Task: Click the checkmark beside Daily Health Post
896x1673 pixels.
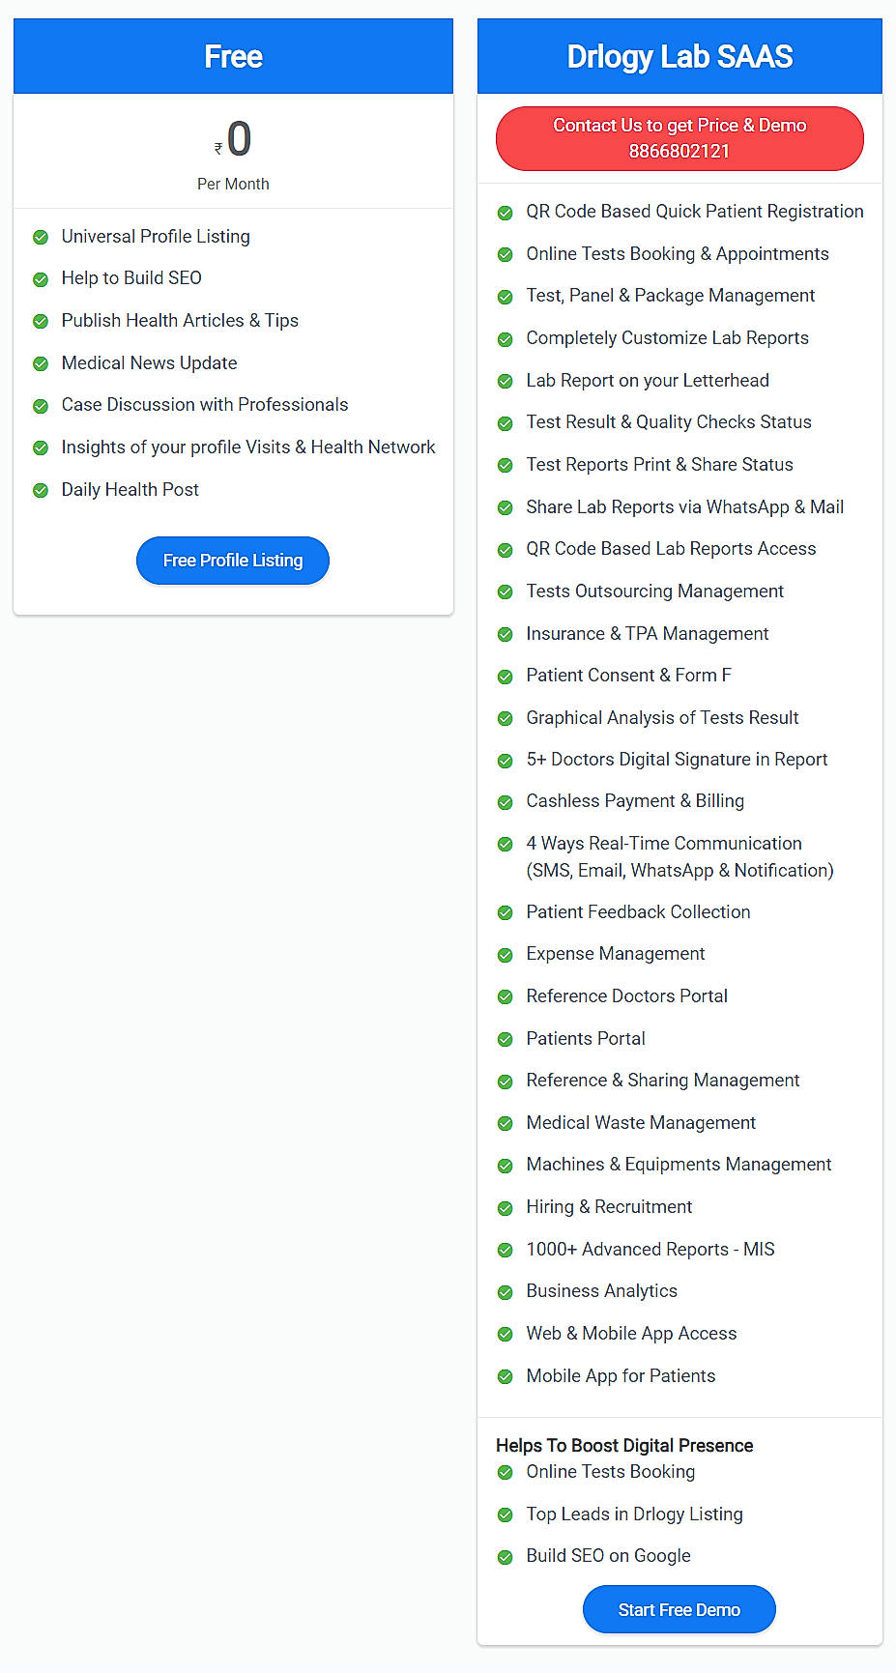Action: point(41,490)
